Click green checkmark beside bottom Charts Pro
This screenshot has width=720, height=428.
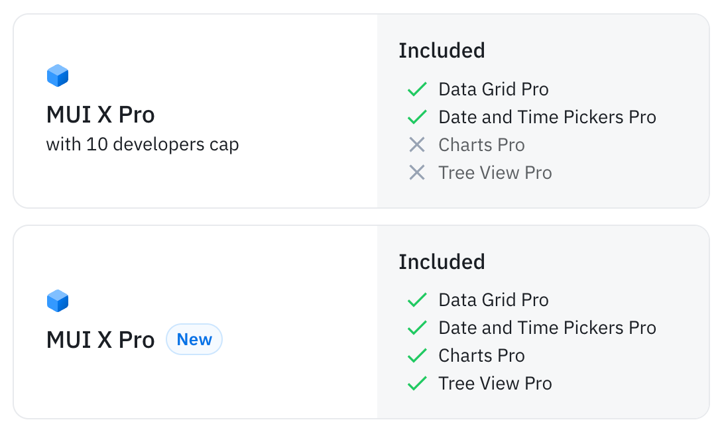tap(416, 356)
